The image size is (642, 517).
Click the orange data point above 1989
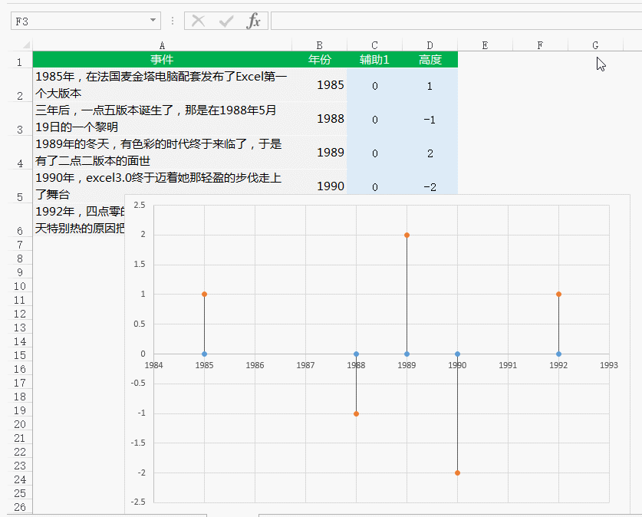(x=407, y=235)
